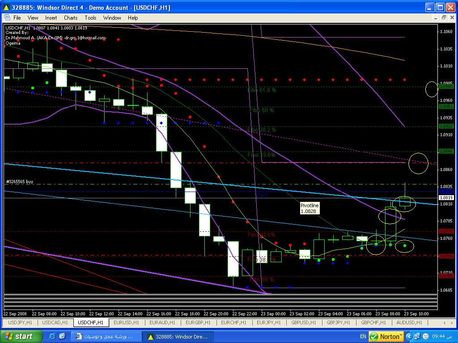Open the EN language bar selector

click(363, 336)
